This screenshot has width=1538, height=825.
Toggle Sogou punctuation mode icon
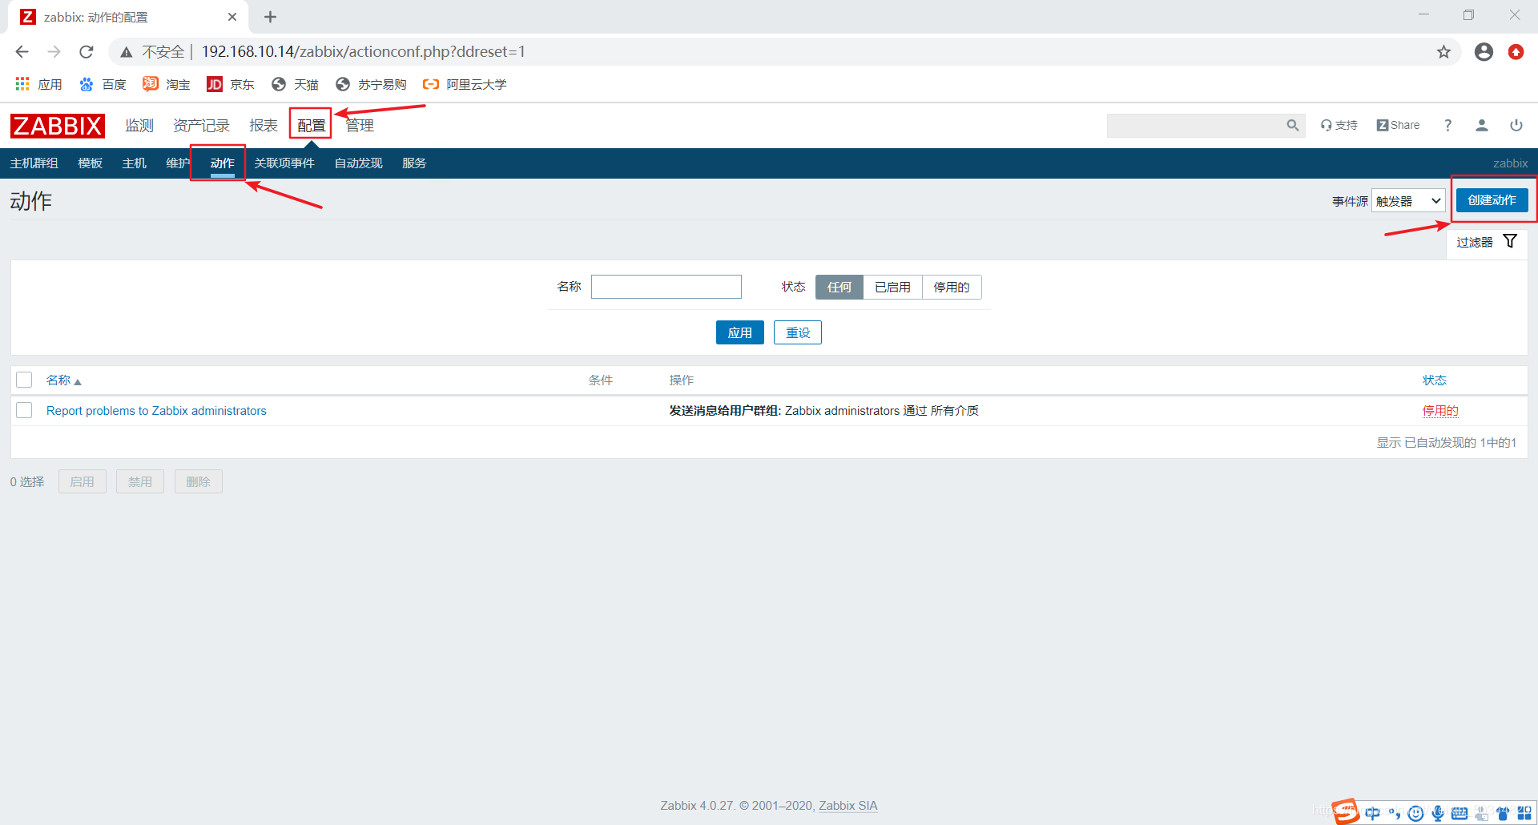(1395, 814)
